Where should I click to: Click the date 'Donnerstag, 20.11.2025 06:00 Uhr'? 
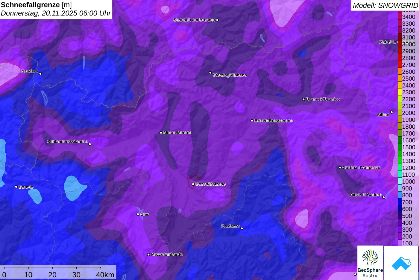click(56, 13)
